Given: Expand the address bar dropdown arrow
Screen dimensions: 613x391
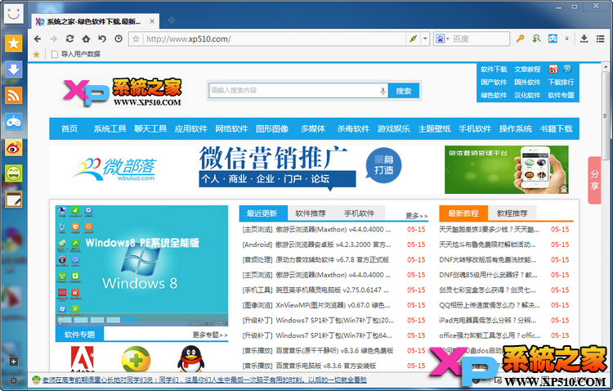Looking at the screenshot, I should 425,38.
